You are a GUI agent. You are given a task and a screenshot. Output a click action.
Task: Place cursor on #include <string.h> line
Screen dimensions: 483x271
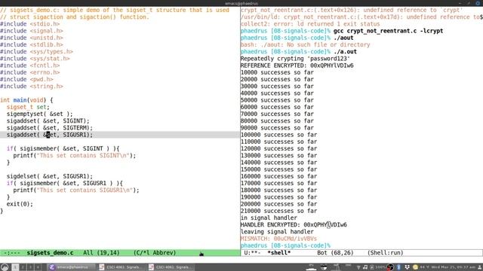(x=32, y=87)
